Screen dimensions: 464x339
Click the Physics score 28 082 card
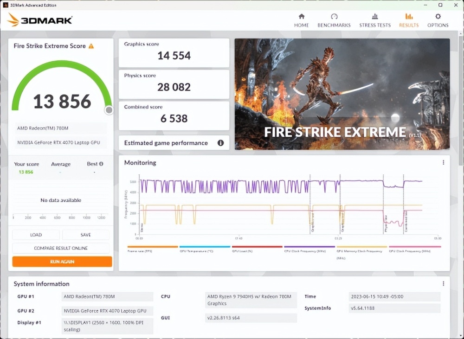[174, 84]
